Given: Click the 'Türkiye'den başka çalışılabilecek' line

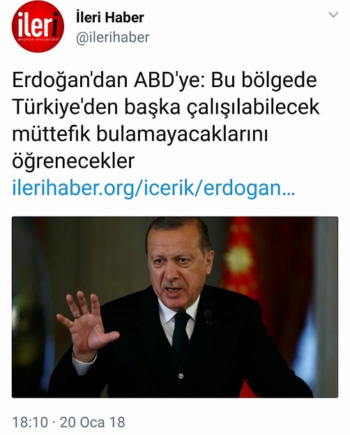Looking at the screenshot, I should [166, 107].
